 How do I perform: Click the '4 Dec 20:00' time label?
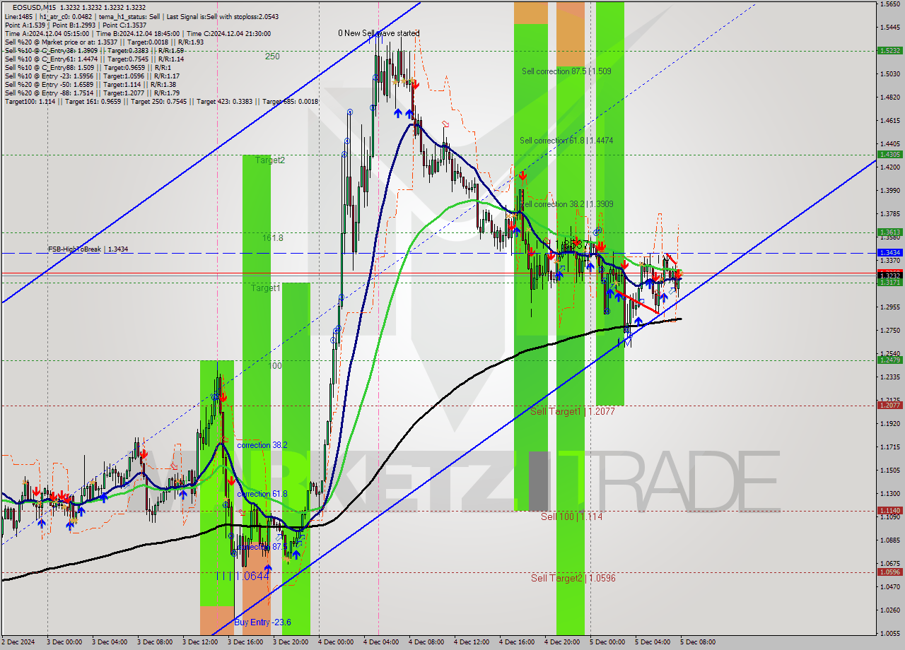pyautogui.click(x=562, y=642)
